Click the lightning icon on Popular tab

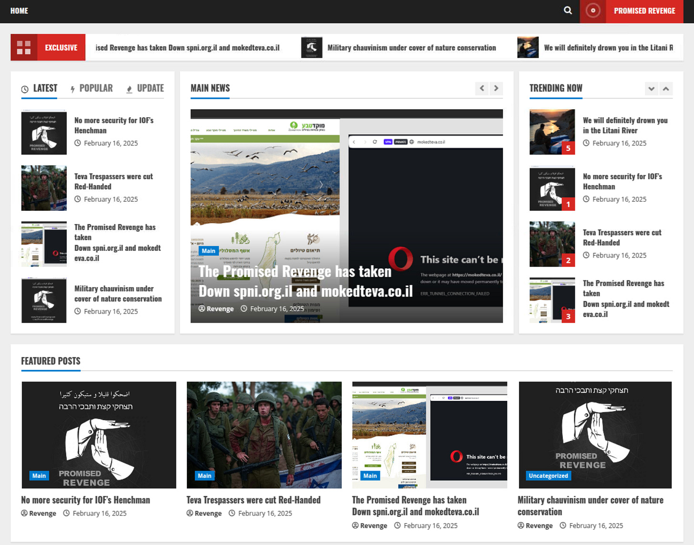coord(72,89)
